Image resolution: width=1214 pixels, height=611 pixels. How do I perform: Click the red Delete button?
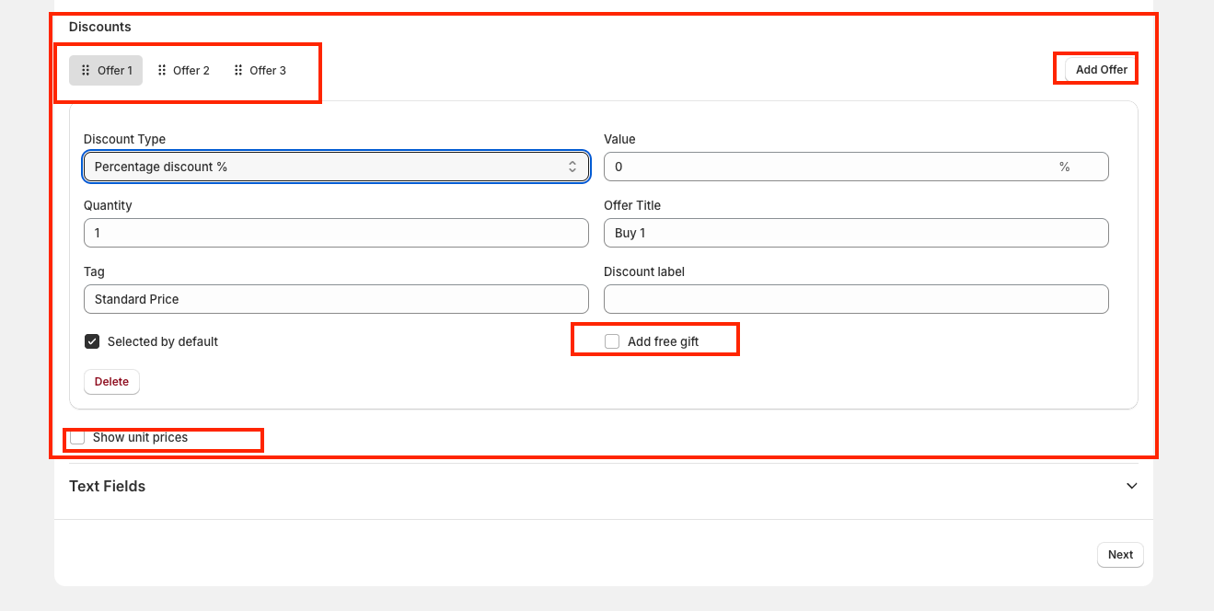pyautogui.click(x=111, y=382)
